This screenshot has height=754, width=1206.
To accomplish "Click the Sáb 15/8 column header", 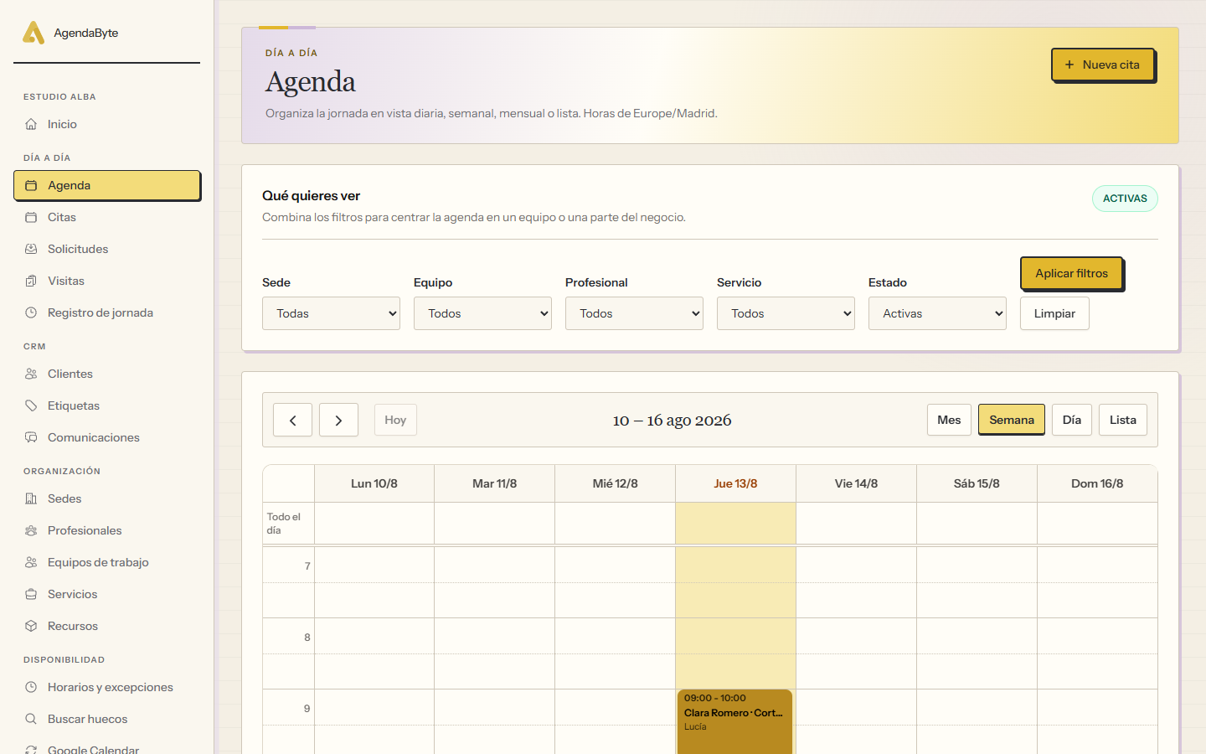I will pos(977,483).
